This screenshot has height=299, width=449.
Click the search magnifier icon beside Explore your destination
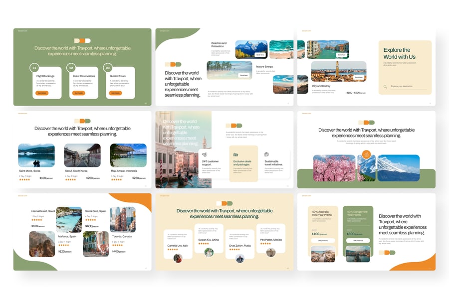[x=385, y=87]
